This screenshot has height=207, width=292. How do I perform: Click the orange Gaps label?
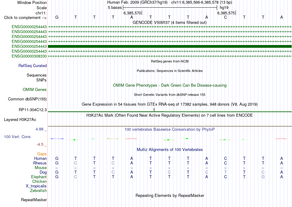(x=42, y=154)
